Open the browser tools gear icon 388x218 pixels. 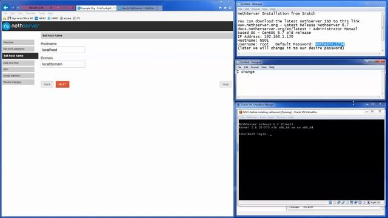(x=230, y=8)
